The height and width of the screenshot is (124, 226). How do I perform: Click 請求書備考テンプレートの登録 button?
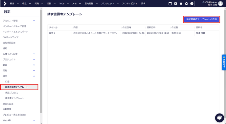[201, 19]
